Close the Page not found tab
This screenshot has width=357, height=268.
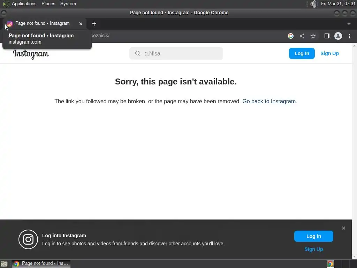(x=81, y=23)
